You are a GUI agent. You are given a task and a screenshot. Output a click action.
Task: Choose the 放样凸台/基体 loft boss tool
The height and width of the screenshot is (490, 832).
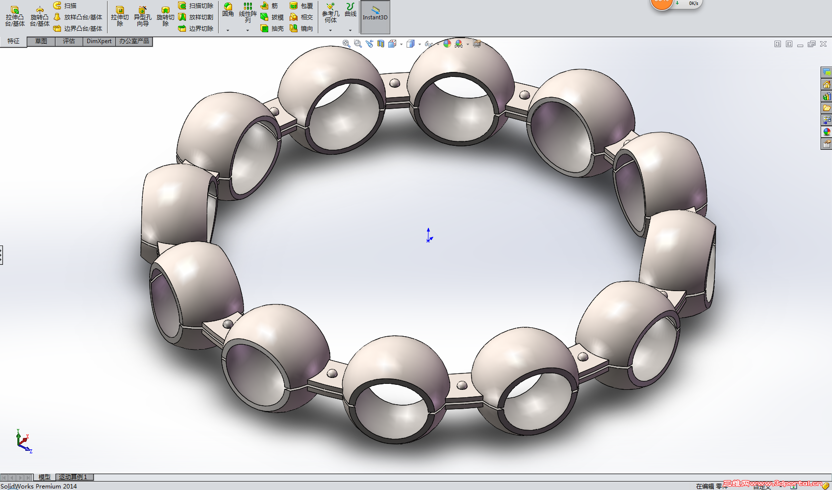(x=78, y=17)
